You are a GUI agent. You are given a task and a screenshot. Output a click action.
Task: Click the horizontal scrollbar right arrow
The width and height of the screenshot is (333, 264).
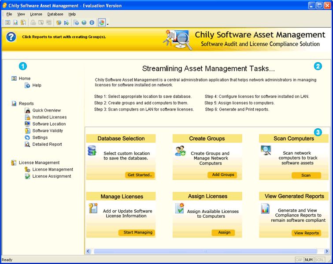327,251
